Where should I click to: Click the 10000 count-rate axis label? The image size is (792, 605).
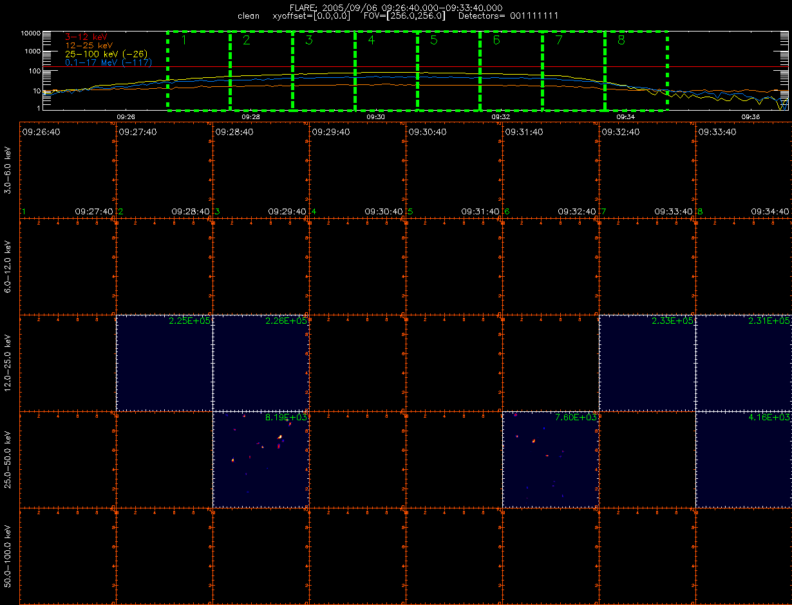[32, 32]
